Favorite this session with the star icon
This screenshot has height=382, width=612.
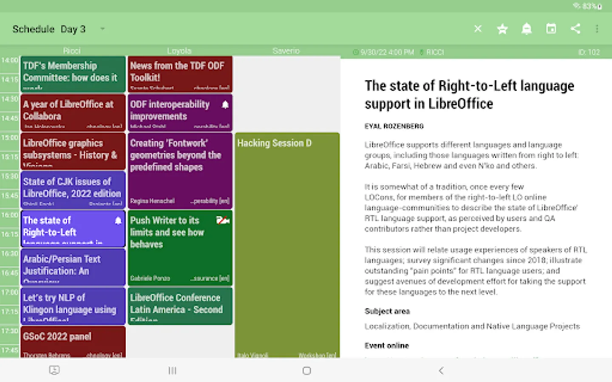pos(502,28)
